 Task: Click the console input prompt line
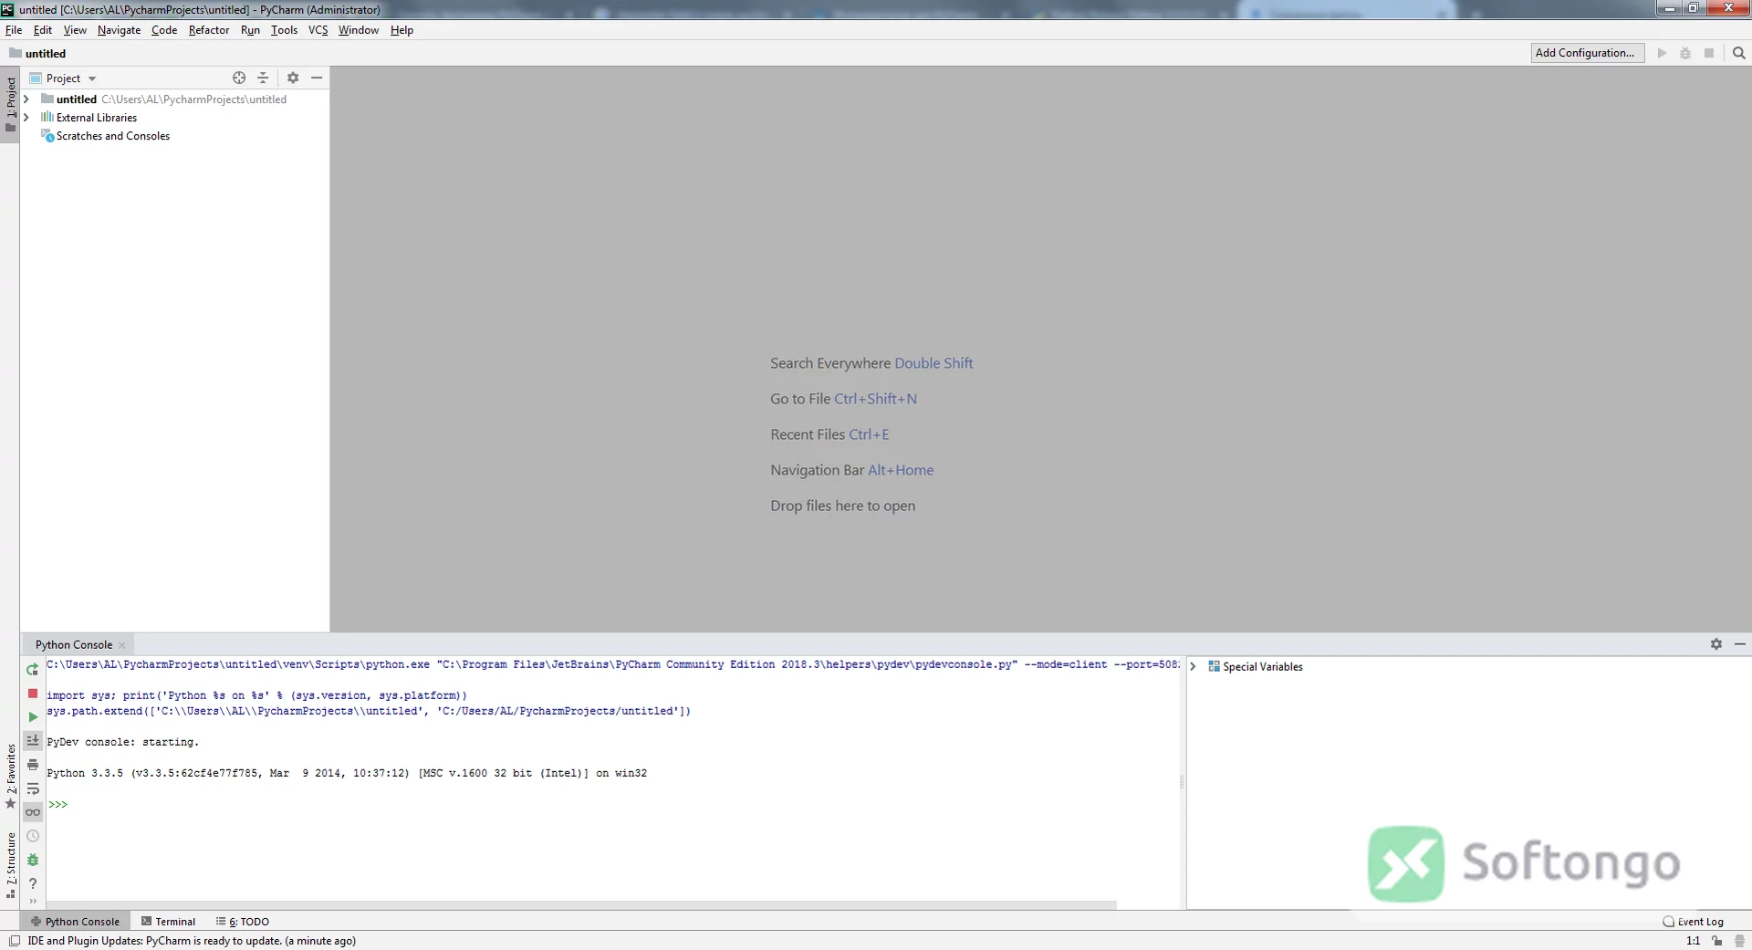[611, 805]
